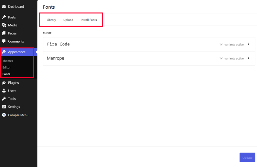Screen dimensions: 257x167
Task: Select the Fira Code font name
Action: pyautogui.click(x=58, y=44)
